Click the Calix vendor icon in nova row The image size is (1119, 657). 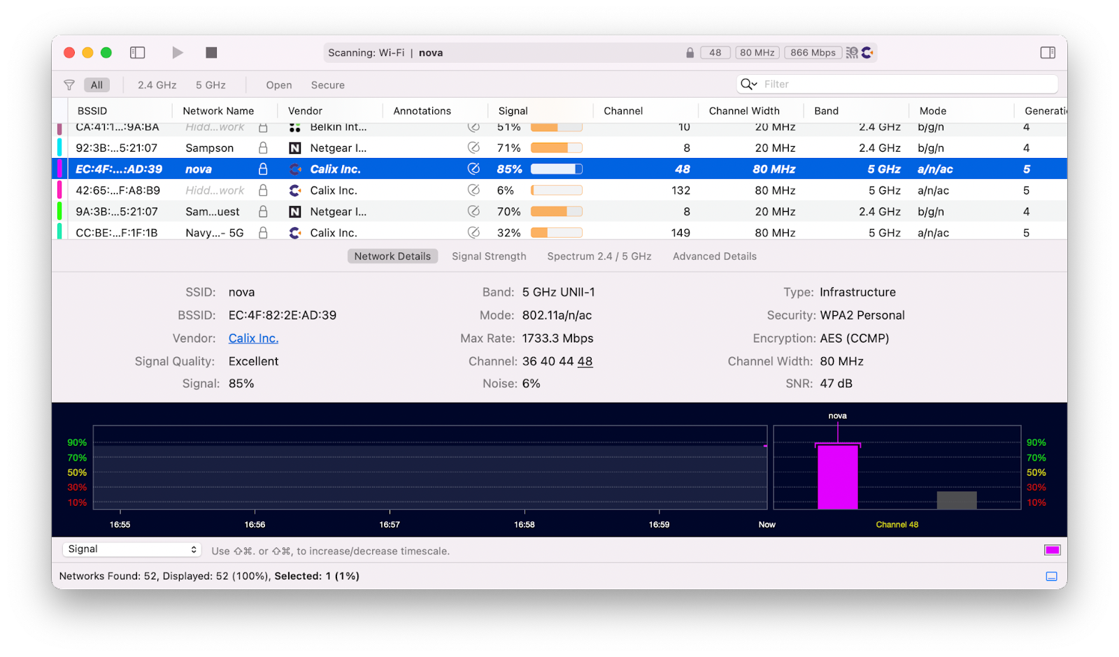[x=295, y=169]
